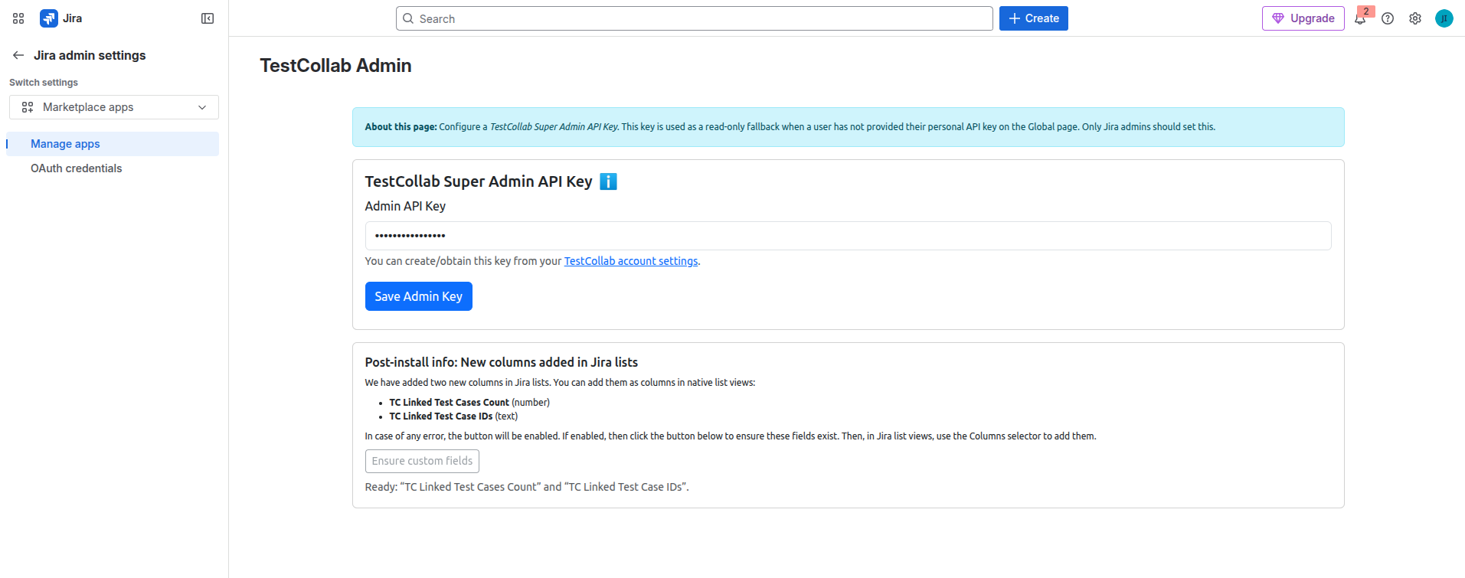The width and height of the screenshot is (1465, 578).
Task: Open the Help question mark icon
Action: click(x=1388, y=18)
